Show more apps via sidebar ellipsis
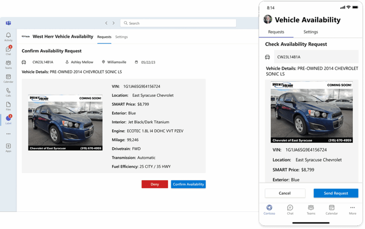Image resolution: width=365 pixels, height=229 pixels. 8,134
